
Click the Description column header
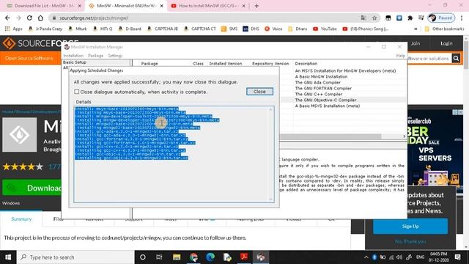[x=306, y=64]
